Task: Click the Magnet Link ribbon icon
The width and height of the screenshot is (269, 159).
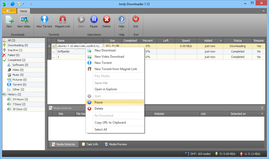Action: click(63, 19)
